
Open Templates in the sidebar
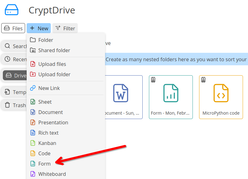coord(14,92)
